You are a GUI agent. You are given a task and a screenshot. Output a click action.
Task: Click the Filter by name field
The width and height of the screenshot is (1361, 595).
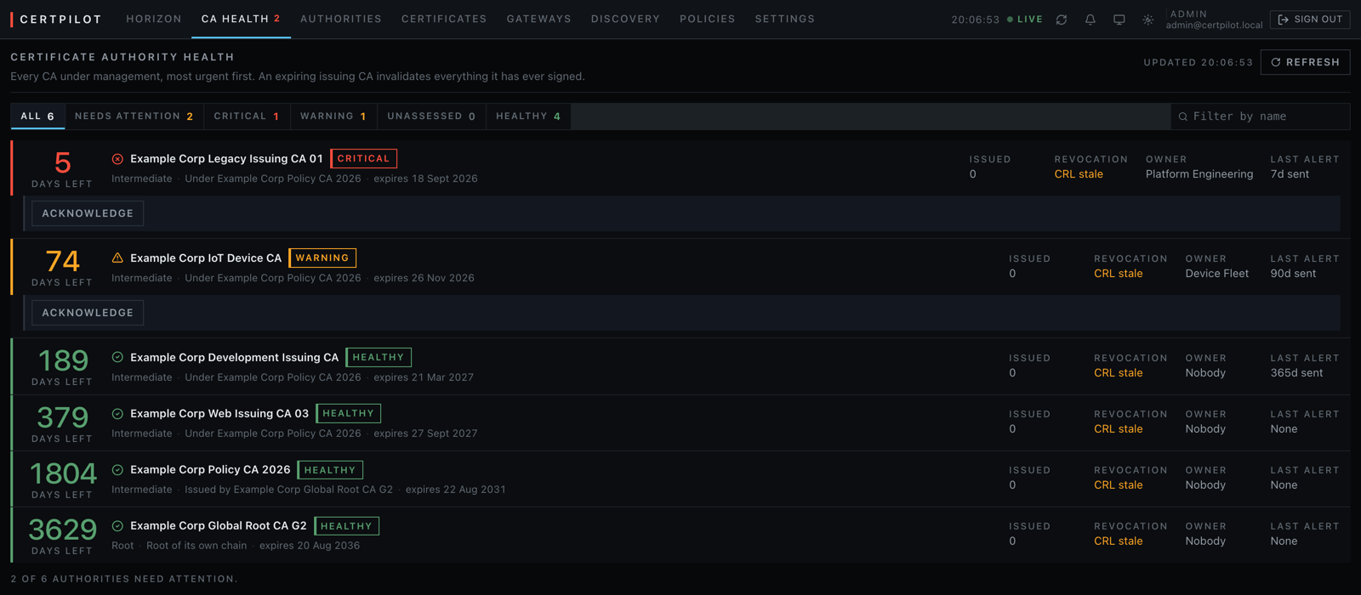pos(1261,116)
